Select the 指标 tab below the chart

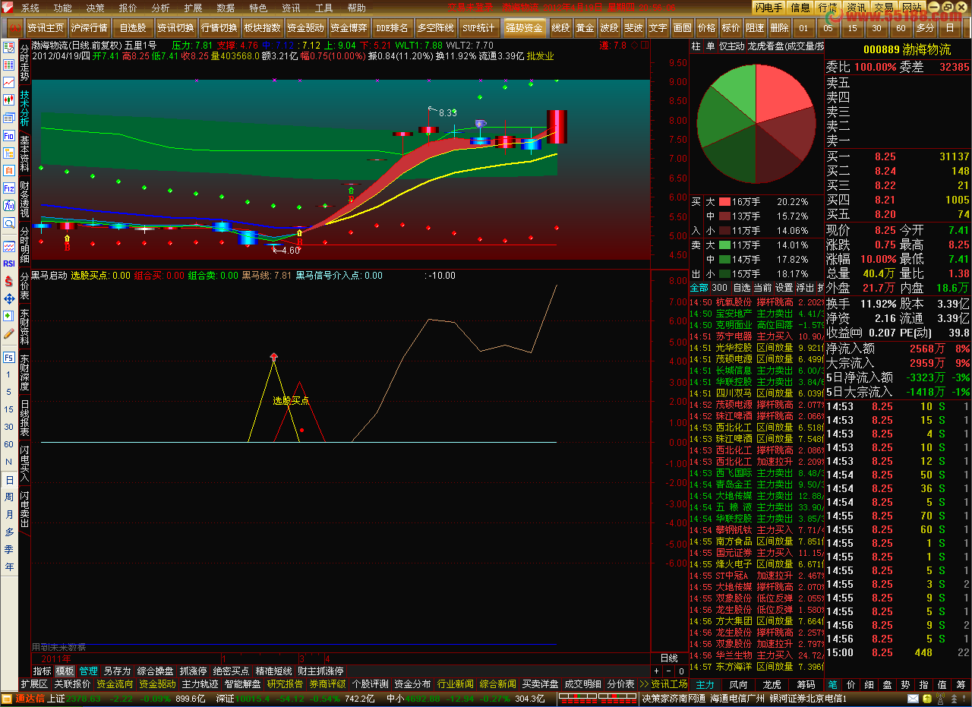click(x=42, y=671)
